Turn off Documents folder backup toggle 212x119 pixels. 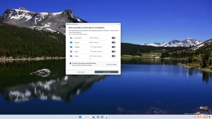(x=114, y=38)
